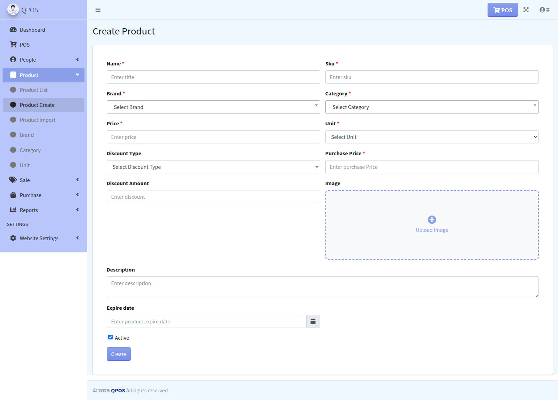Expand the Website Settings submenu chevron

point(77,238)
